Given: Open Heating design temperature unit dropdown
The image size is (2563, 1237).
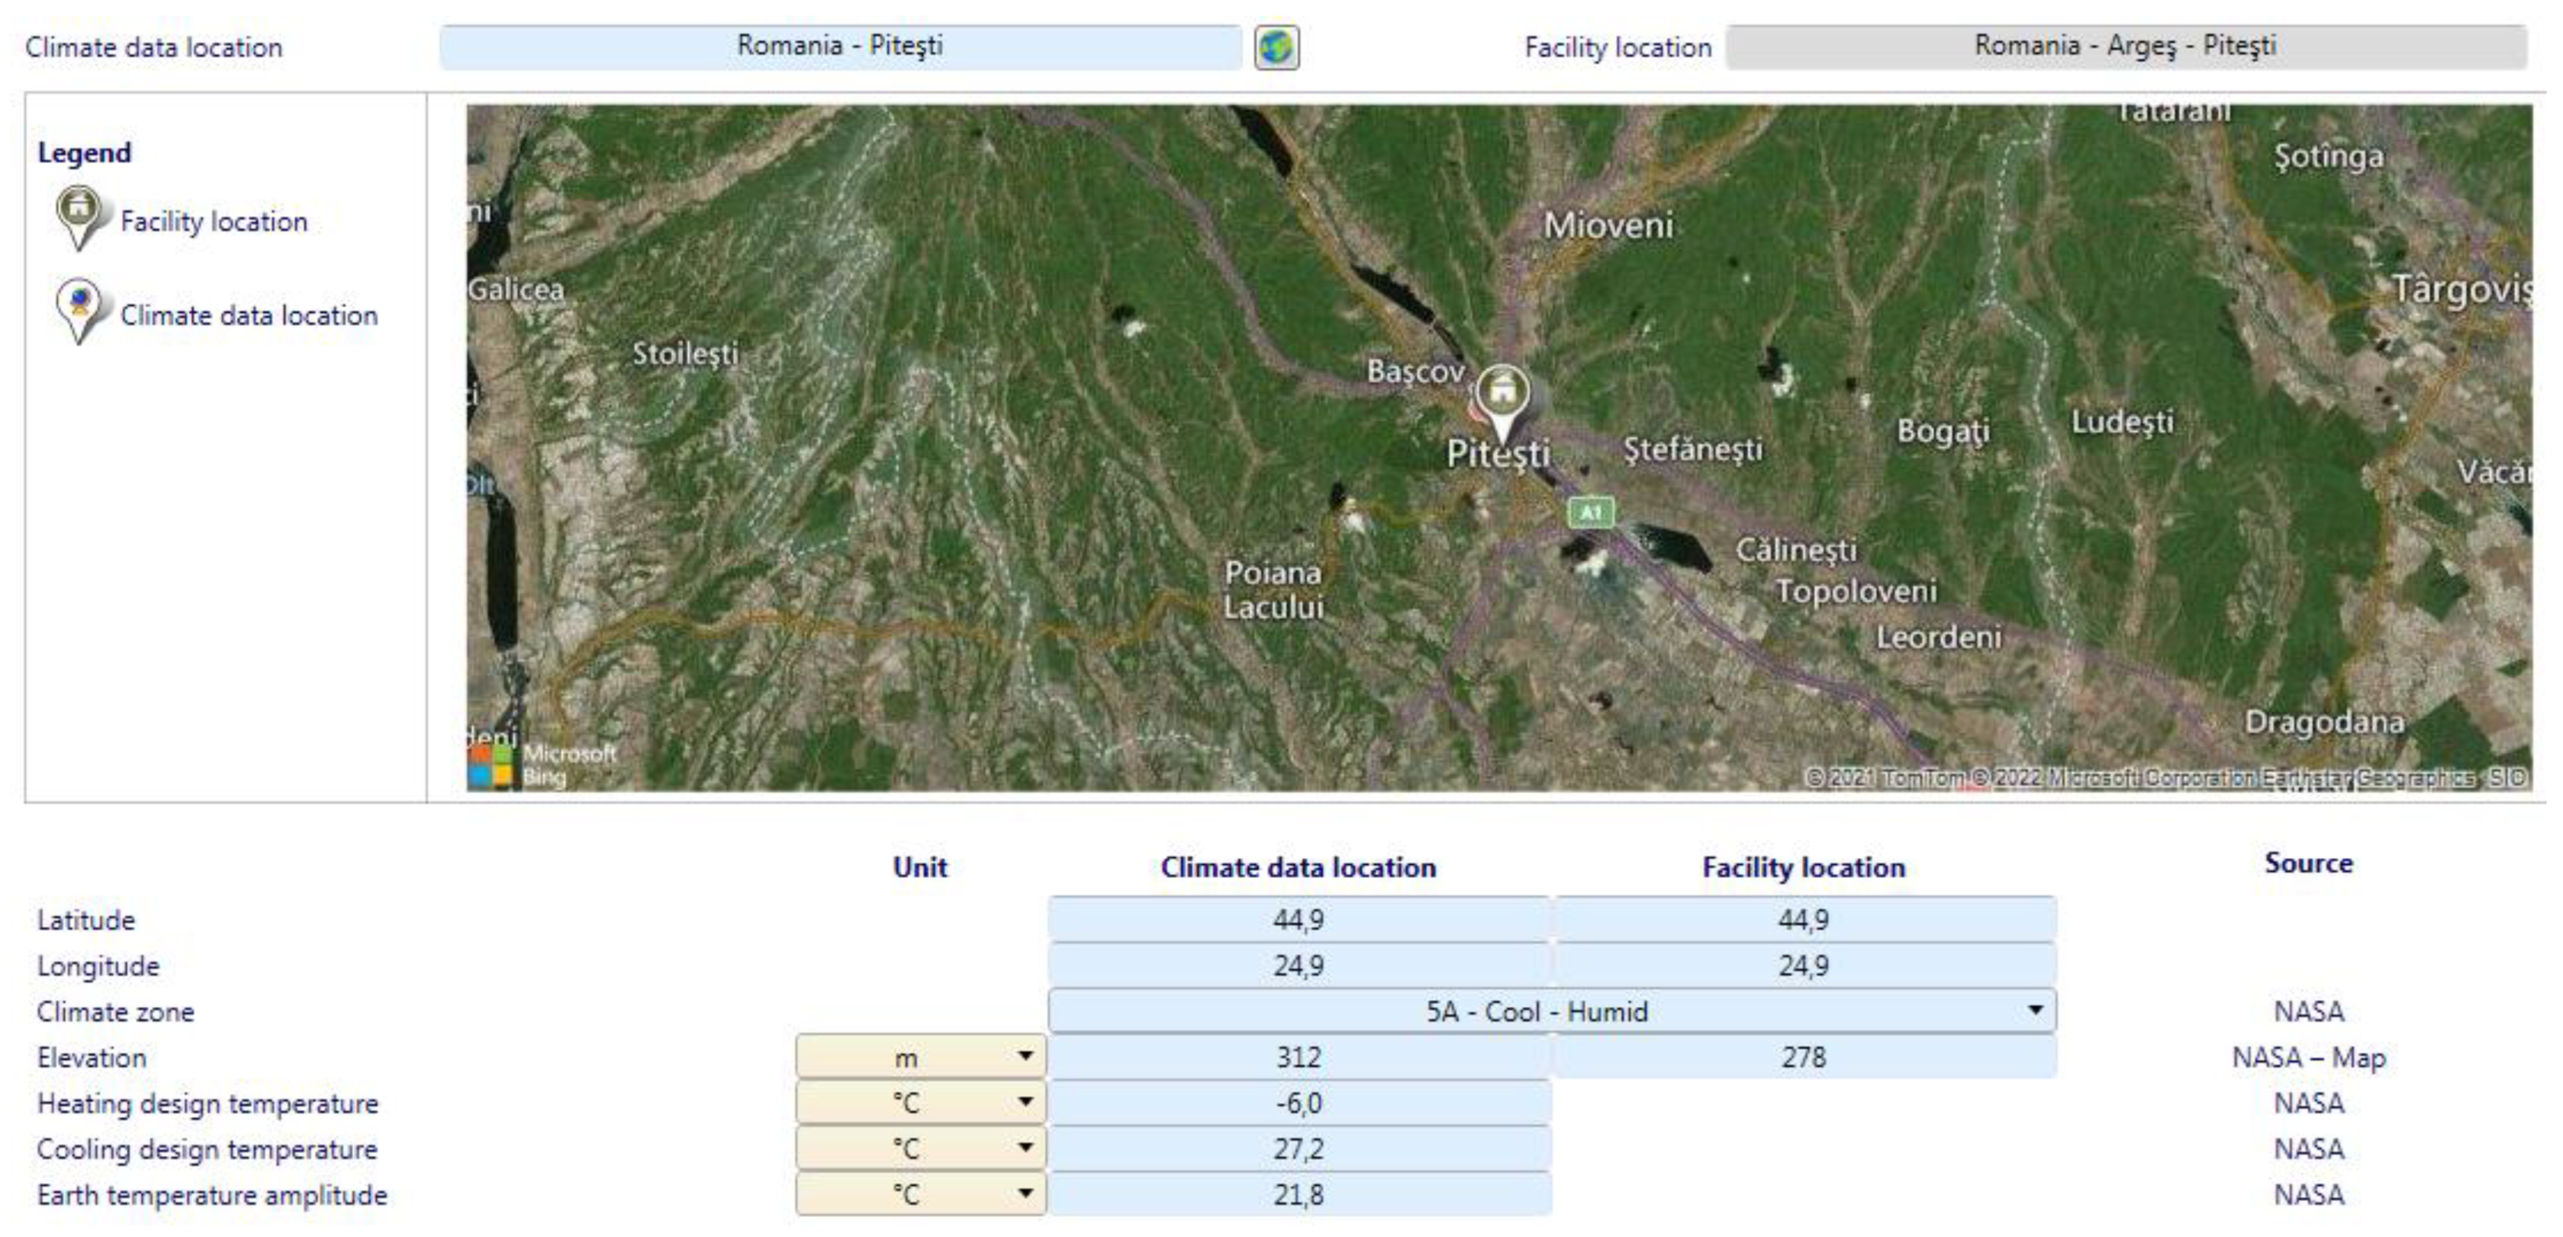Looking at the screenshot, I should click(x=1025, y=1102).
